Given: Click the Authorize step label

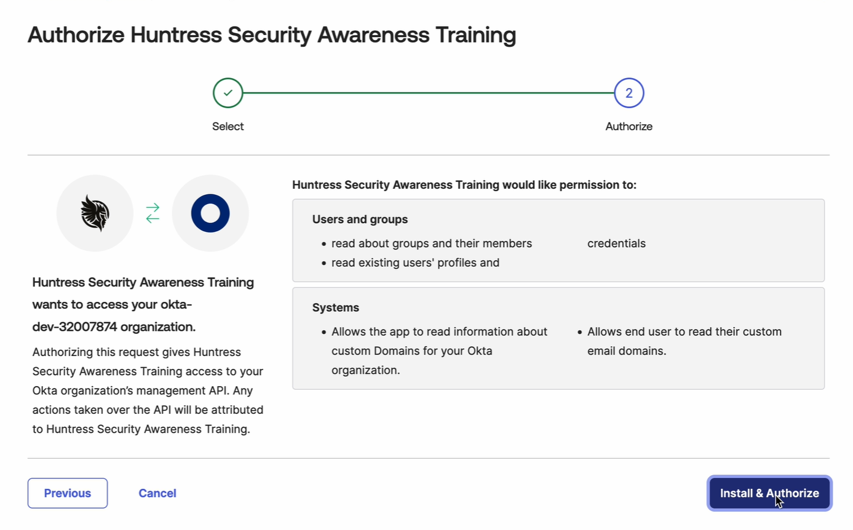Looking at the screenshot, I should [x=629, y=127].
